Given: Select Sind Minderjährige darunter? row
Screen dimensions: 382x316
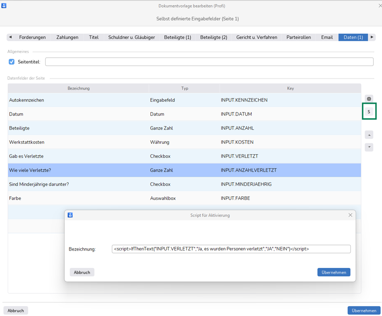Looking at the screenshot, I should coord(184,184).
